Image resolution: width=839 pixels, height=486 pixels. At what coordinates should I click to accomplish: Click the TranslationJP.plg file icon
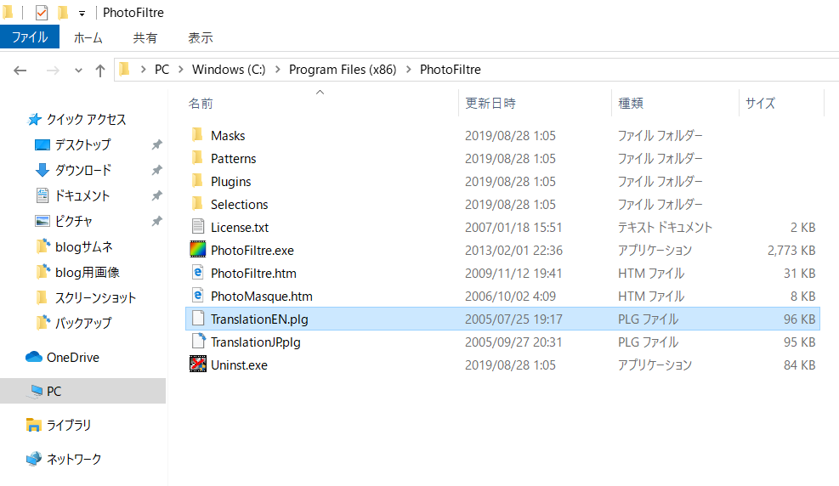pos(199,341)
